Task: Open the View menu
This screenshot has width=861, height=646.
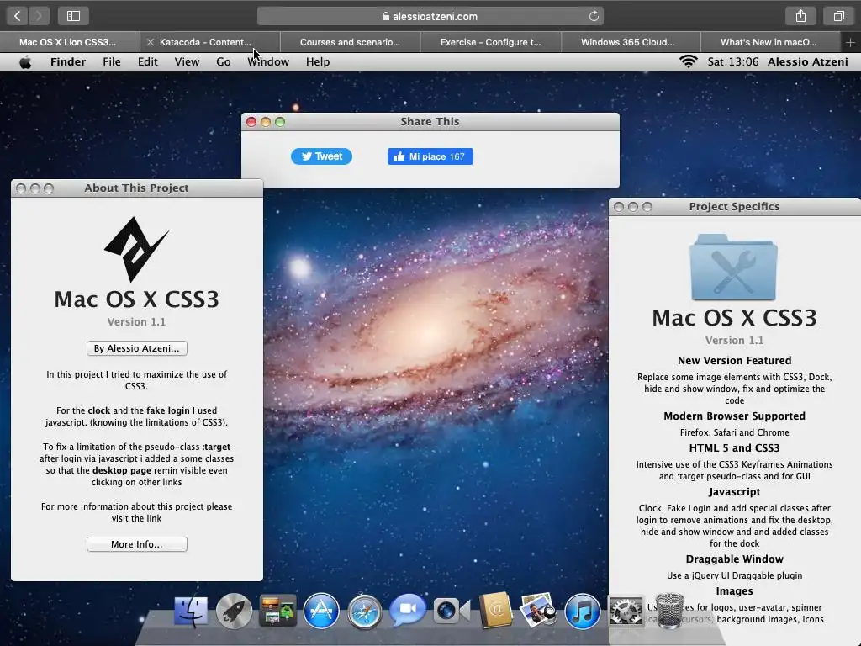Action: pyautogui.click(x=187, y=61)
